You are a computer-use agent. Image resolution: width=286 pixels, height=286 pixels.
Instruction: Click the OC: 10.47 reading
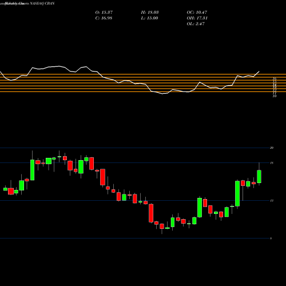tap(197, 12)
